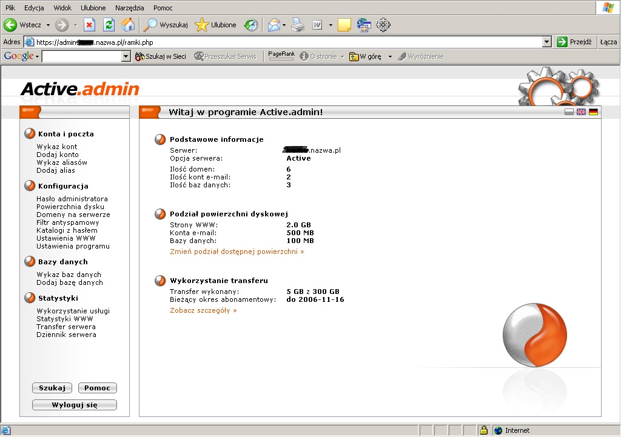621x437 pixels.
Task: Click the Word edit toolbar icon
Action: coord(317,25)
